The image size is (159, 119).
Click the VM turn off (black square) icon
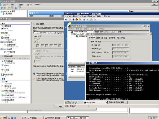click(73, 19)
